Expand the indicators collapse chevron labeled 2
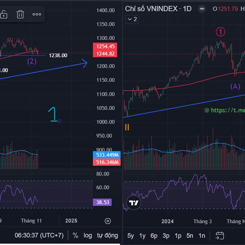Viewport: 245px width, 245px height. [132, 19]
